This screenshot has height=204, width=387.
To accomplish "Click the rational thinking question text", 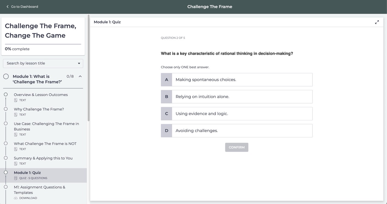I will tap(227, 54).
